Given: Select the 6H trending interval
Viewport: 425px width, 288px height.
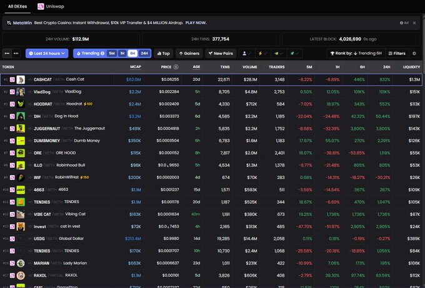Looking at the screenshot, I should click(x=132, y=53).
